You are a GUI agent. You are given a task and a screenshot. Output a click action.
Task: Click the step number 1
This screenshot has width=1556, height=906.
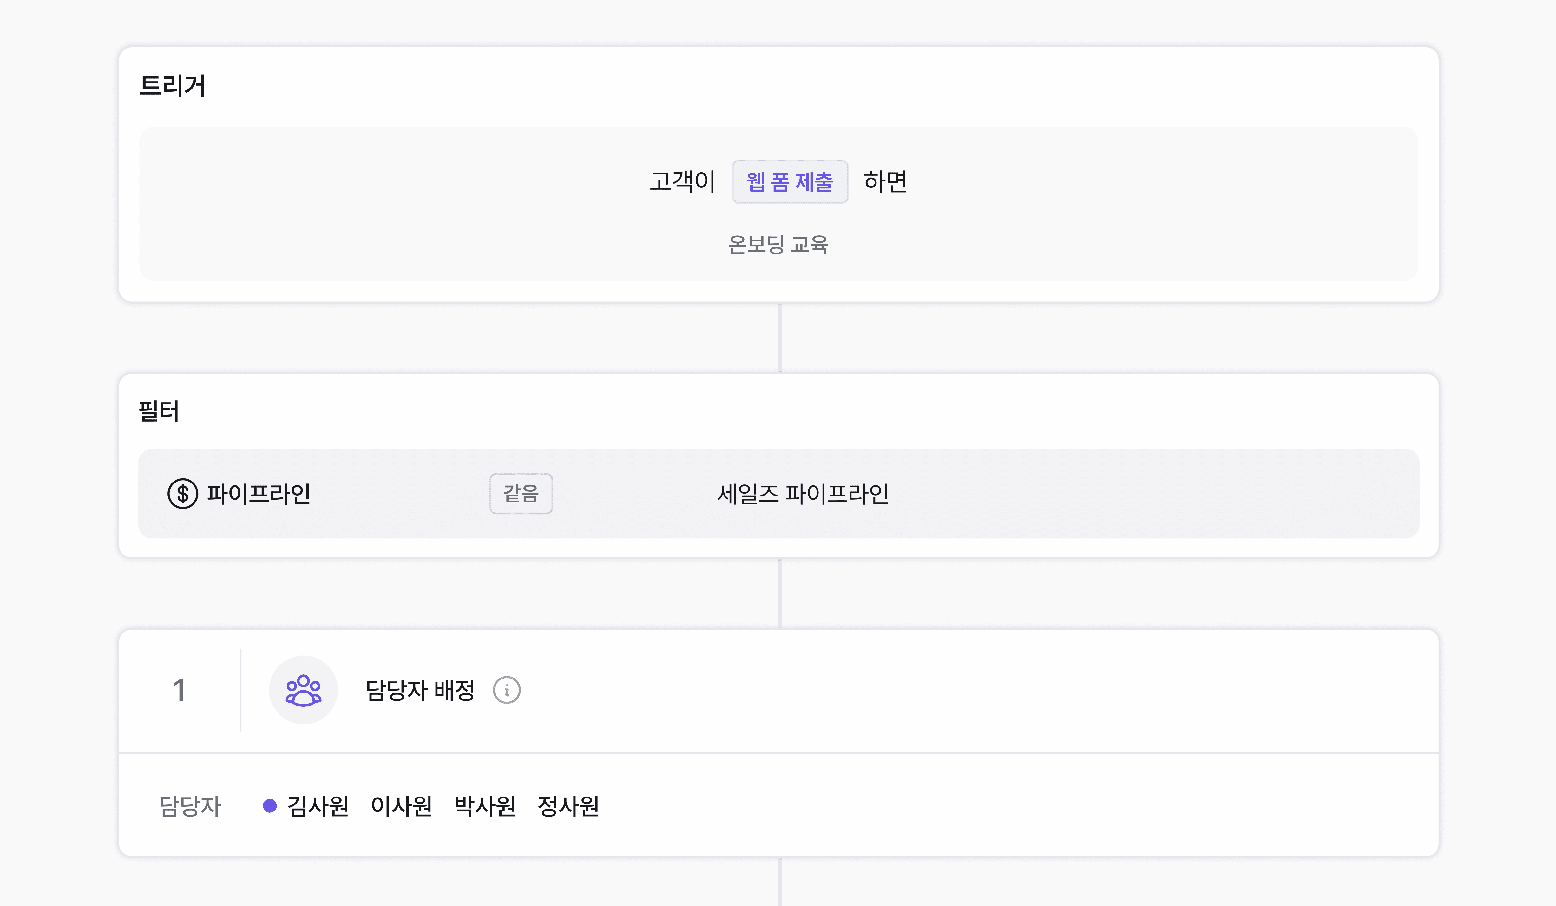(x=179, y=690)
